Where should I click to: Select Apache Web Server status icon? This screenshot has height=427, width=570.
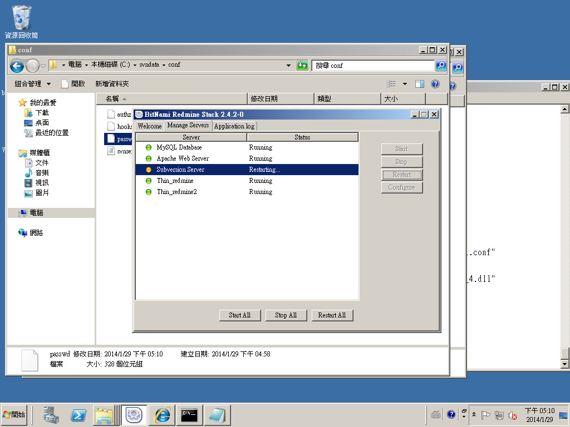(x=148, y=158)
